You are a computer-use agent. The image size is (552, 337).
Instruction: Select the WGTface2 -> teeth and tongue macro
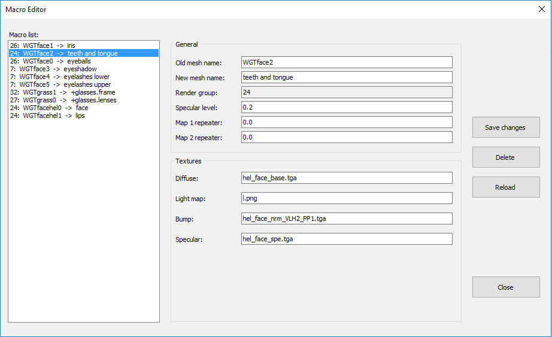[x=84, y=53]
